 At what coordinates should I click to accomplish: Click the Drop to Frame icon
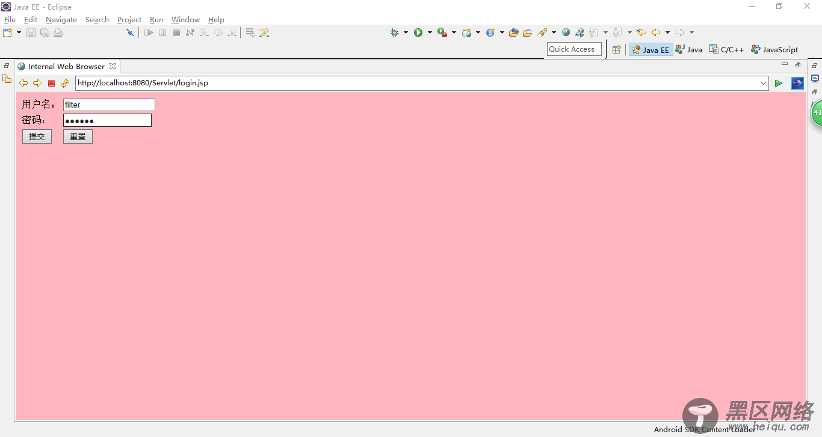250,32
